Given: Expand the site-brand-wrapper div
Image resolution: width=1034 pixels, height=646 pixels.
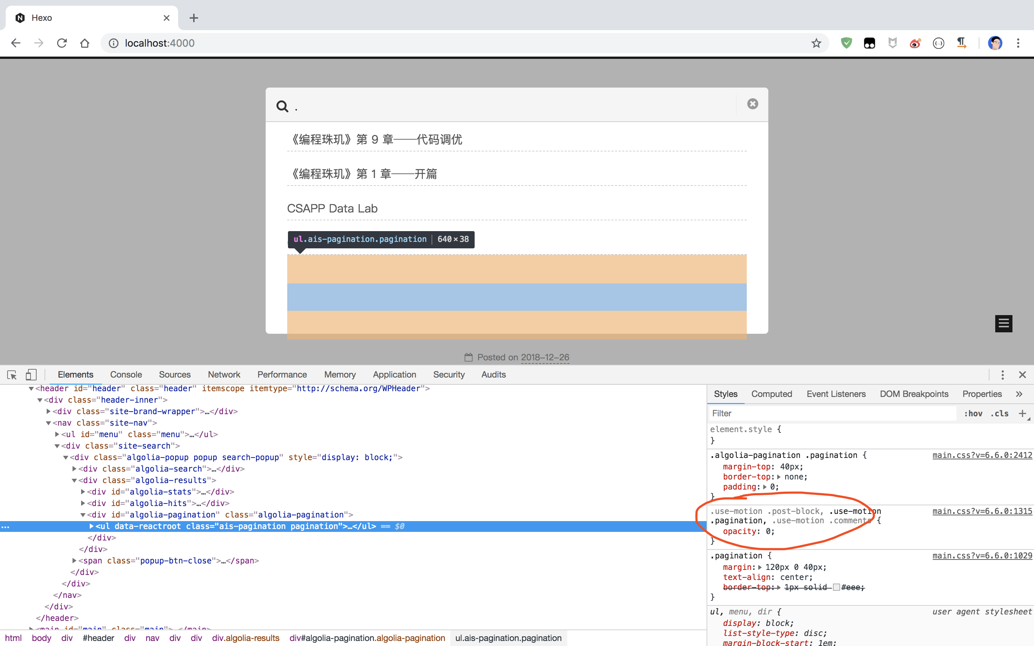Looking at the screenshot, I should point(48,411).
